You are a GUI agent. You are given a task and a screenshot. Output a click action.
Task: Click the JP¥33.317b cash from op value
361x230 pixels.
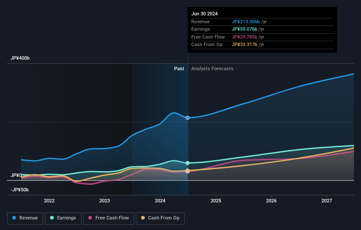244,45
